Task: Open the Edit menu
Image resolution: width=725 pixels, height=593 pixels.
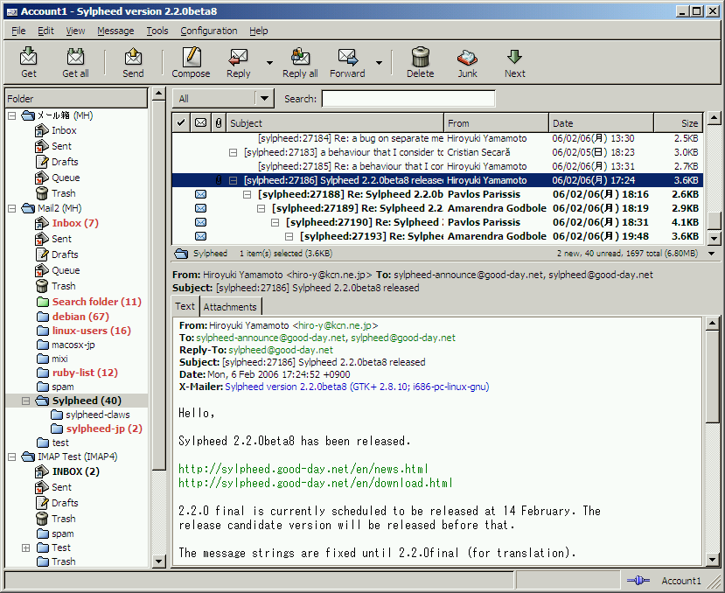Action: point(45,31)
